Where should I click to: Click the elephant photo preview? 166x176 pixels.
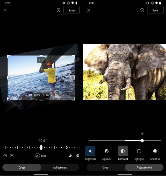pos(125,72)
